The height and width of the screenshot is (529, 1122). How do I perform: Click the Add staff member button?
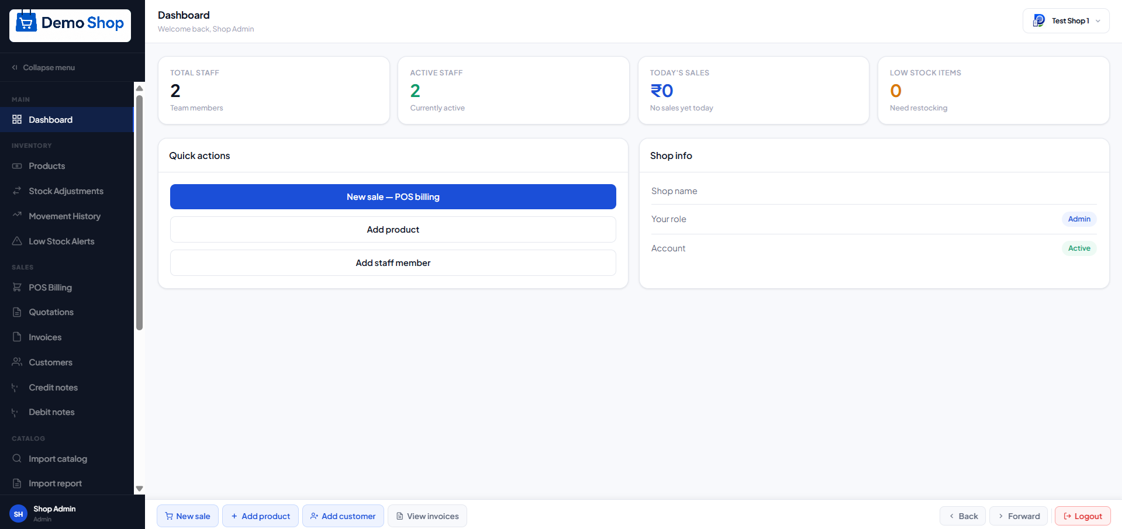pos(393,263)
